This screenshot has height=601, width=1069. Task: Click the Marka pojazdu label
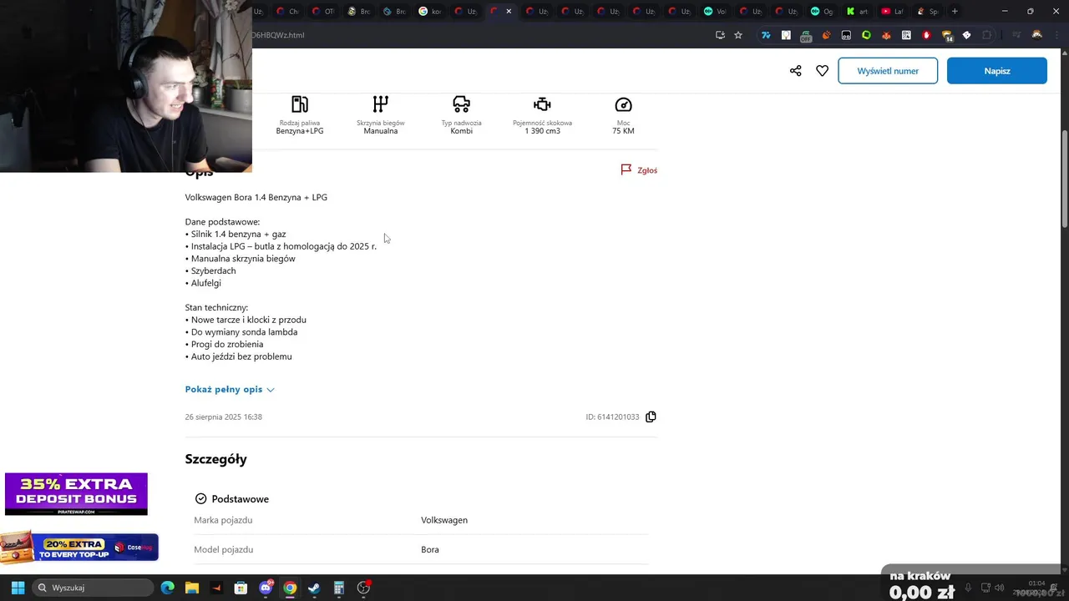223,520
